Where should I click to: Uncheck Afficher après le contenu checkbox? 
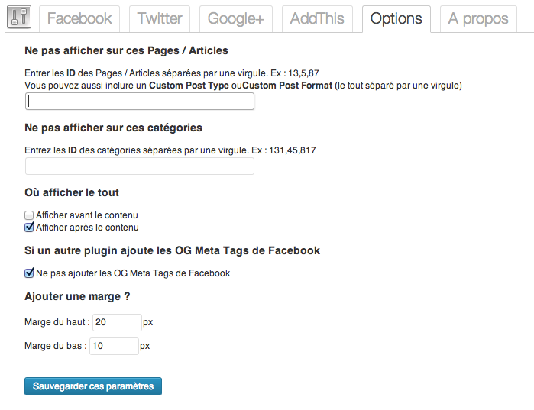pyautogui.click(x=29, y=227)
